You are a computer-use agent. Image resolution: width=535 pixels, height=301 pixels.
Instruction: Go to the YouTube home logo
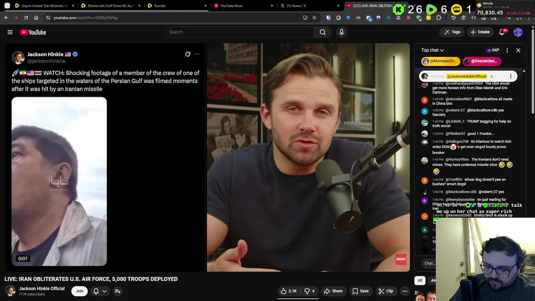(x=33, y=32)
